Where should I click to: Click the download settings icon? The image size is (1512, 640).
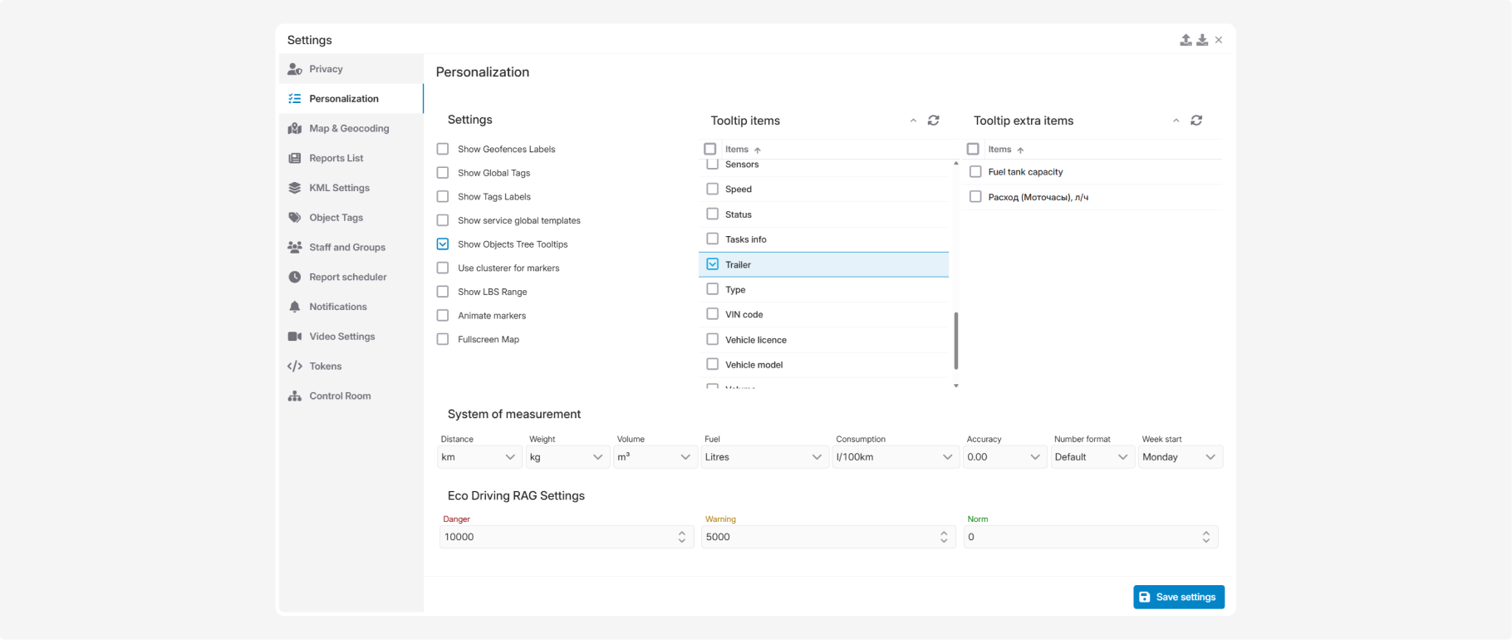tap(1202, 40)
